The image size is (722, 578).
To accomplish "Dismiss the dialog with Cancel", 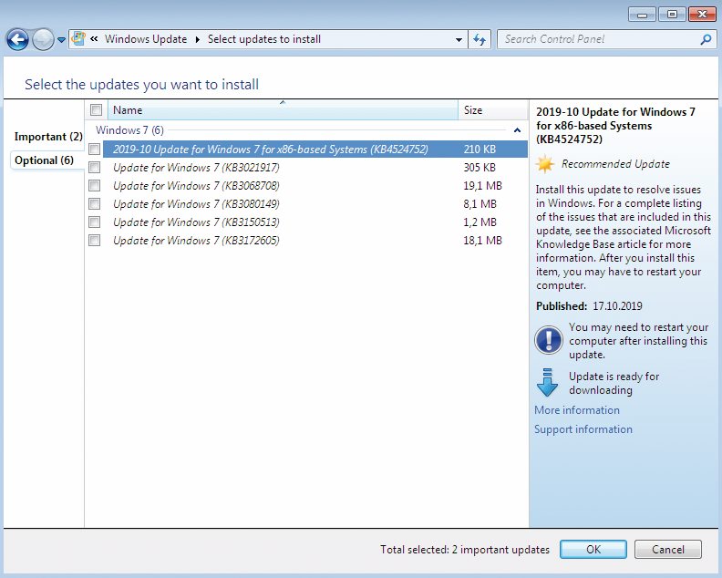I will [x=667, y=549].
